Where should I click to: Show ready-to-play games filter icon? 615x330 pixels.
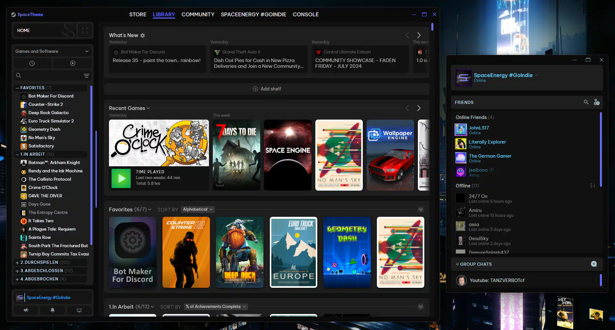point(73,63)
